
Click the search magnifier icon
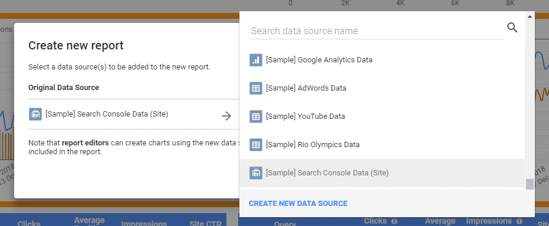(512, 28)
